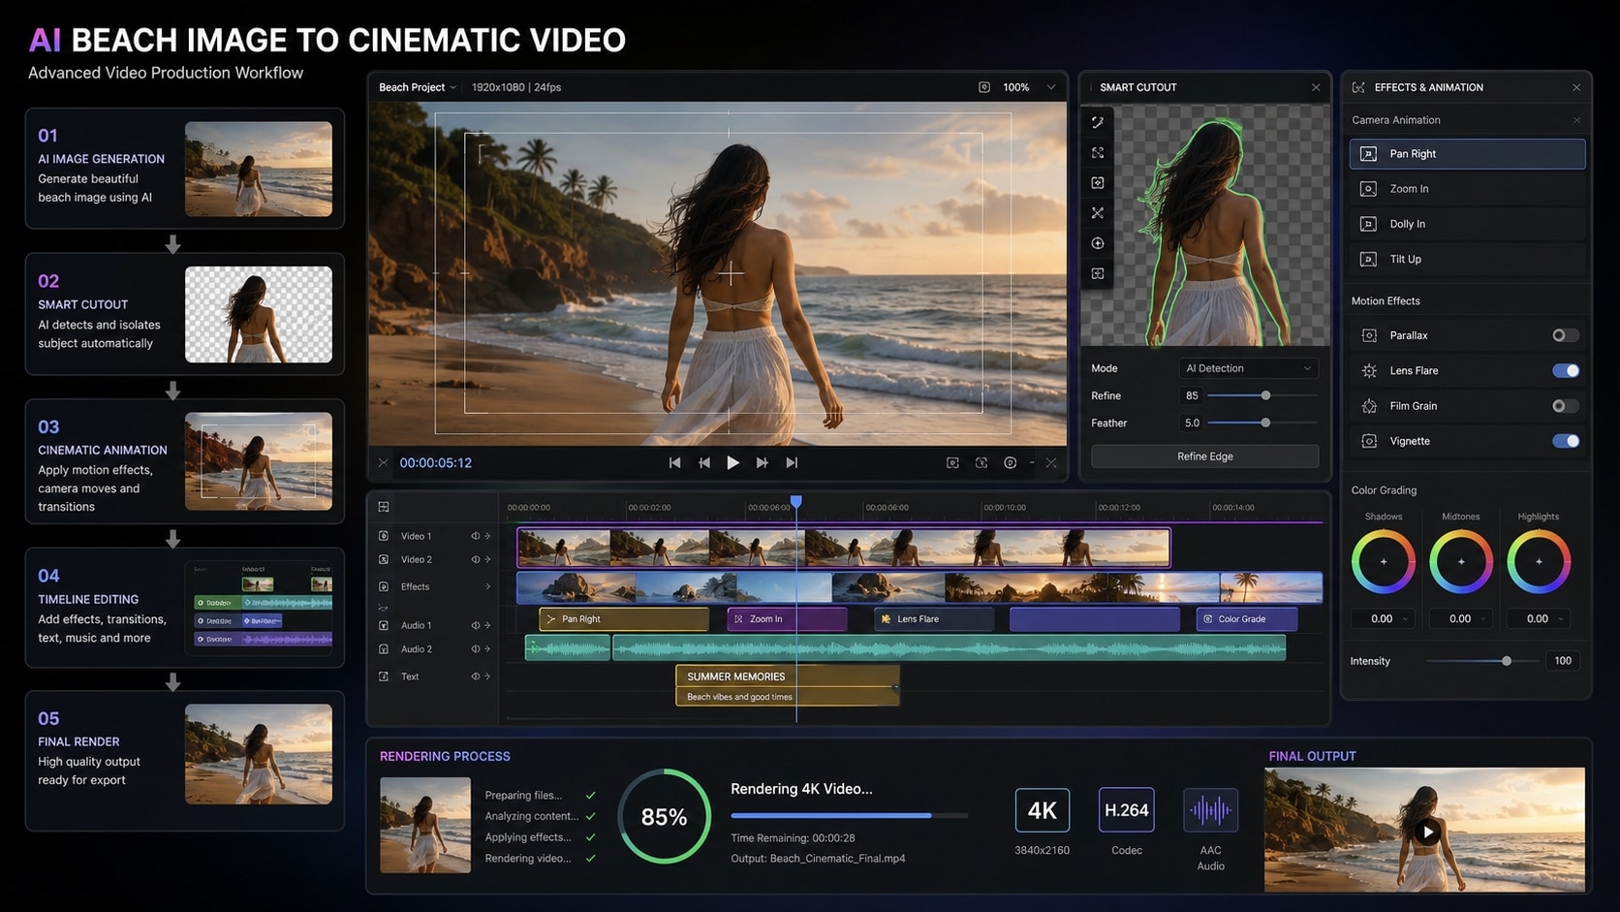Open the Highlights value dropdown
This screenshot has width=1620, height=912.
(x=1561, y=619)
